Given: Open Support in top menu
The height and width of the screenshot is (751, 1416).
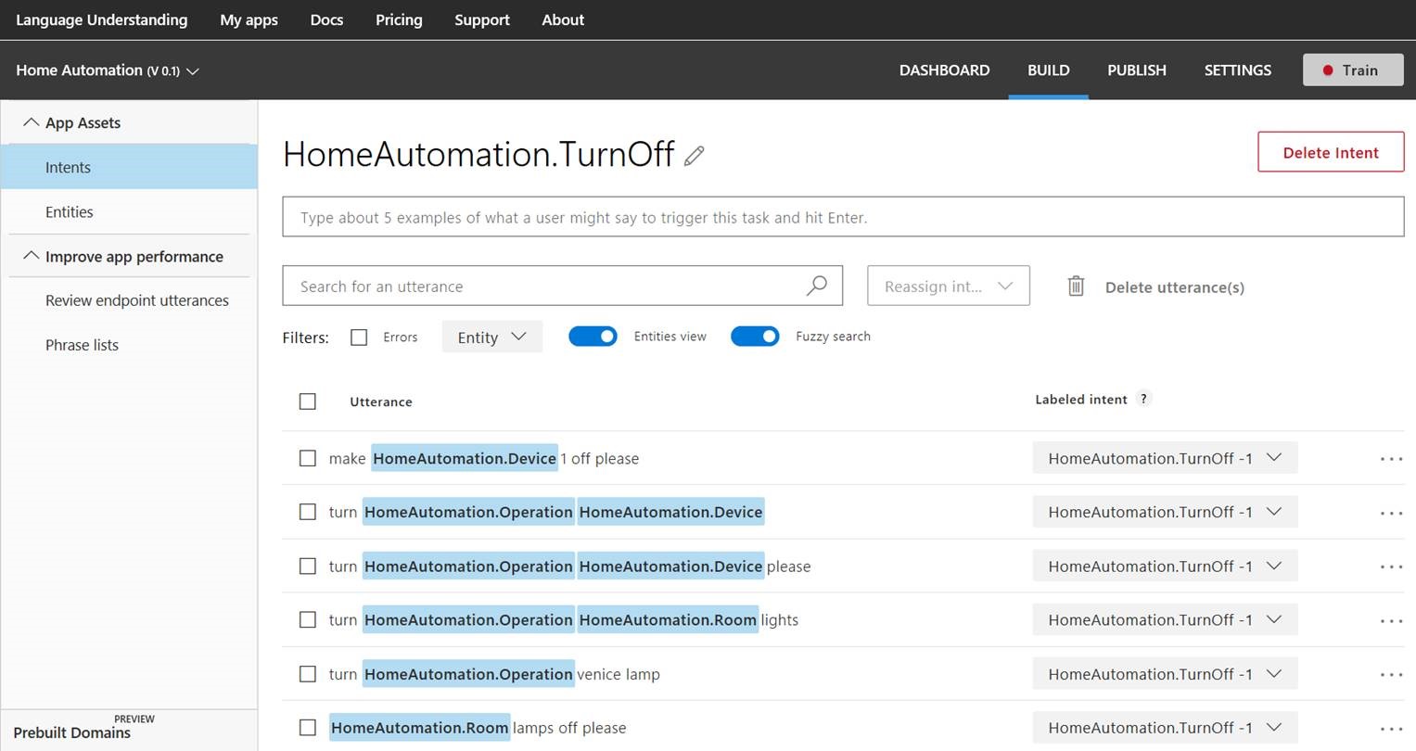Looking at the screenshot, I should (482, 19).
